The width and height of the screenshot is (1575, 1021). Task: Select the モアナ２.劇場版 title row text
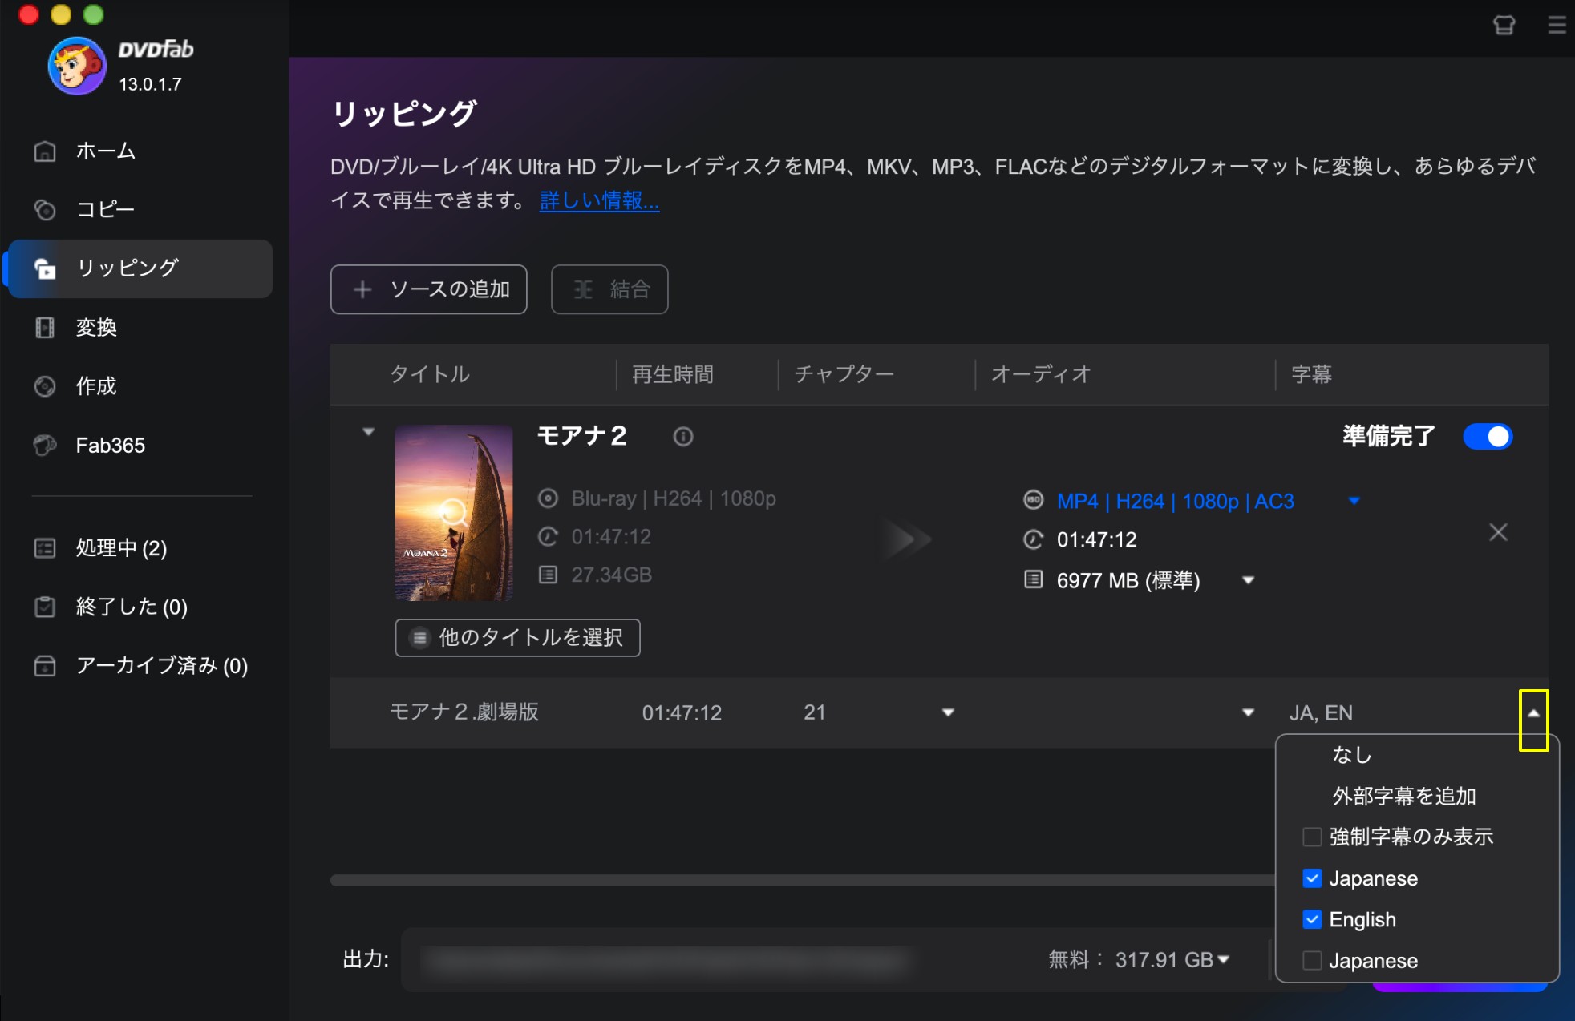coord(464,712)
